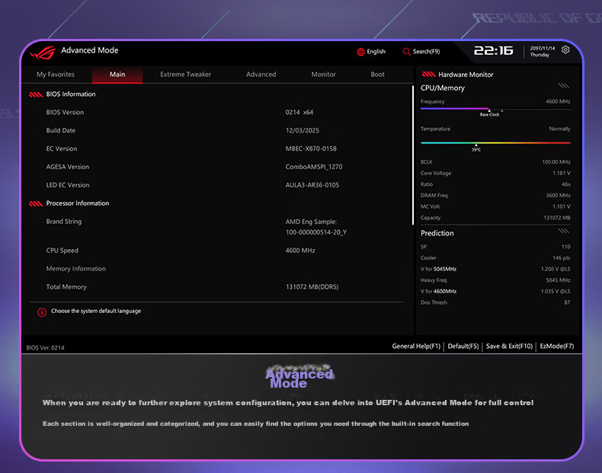This screenshot has width=602, height=473.
Task: Switch to Extreme Tweaker tab
Action: pyautogui.click(x=185, y=75)
